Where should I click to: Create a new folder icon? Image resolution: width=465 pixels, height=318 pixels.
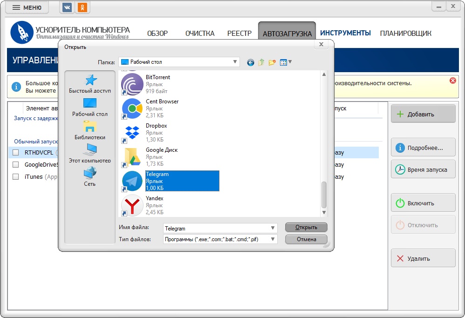click(x=272, y=62)
